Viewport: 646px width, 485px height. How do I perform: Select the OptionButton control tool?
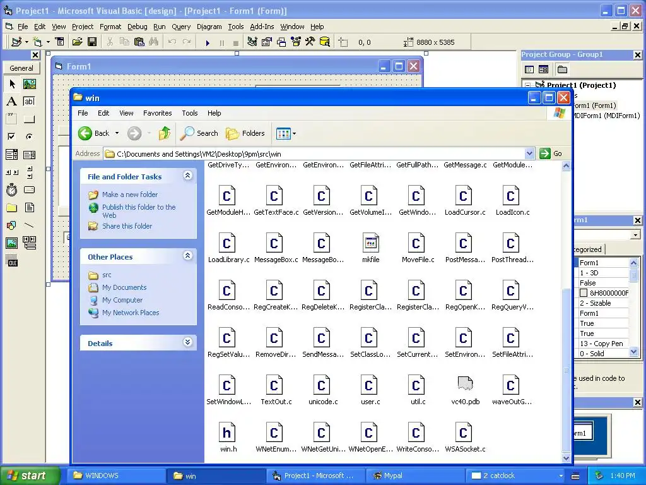tap(29, 136)
